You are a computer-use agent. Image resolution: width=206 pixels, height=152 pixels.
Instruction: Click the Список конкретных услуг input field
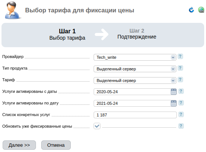coord(135,115)
